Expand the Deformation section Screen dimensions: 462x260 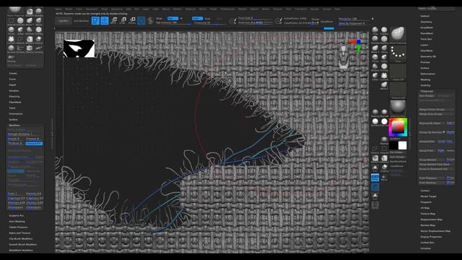tap(428, 74)
